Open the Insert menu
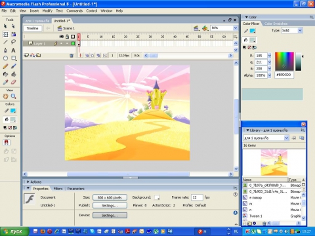 [x=34, y=10]
